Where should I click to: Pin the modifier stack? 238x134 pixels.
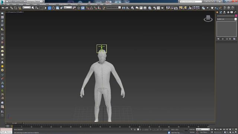coord(218,39)
